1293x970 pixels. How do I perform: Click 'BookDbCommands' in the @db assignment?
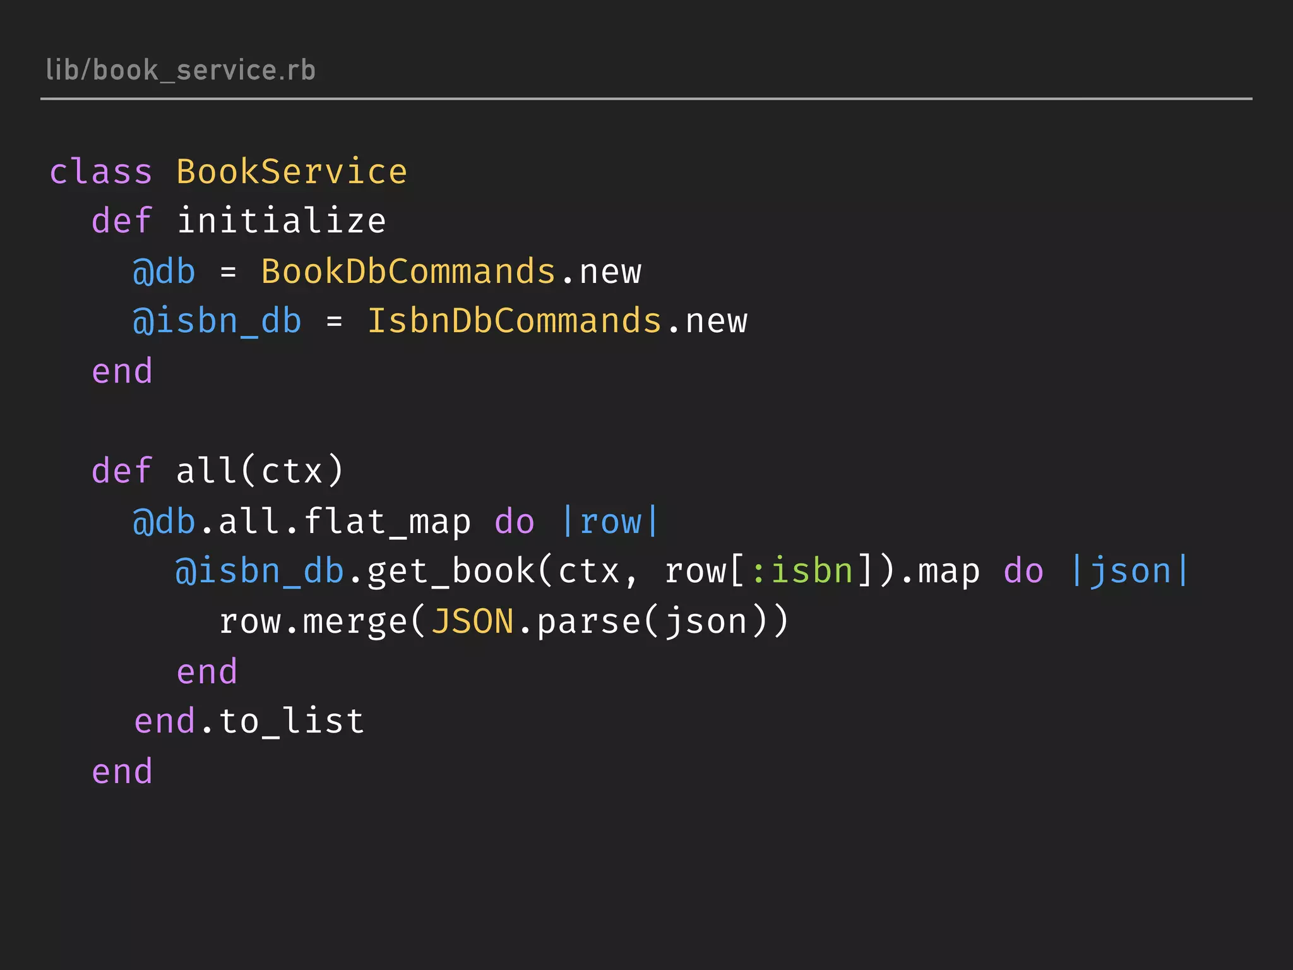408,272
